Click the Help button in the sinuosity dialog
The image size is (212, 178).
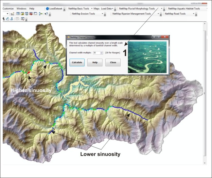(x=95, y=63)
